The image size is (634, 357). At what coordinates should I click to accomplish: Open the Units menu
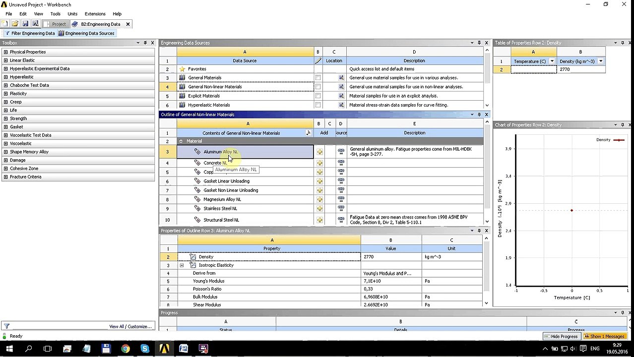tap(72, 14)
